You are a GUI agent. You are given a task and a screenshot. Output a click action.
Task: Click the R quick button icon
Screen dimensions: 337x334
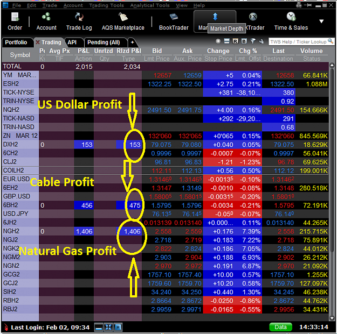(235, 41)
